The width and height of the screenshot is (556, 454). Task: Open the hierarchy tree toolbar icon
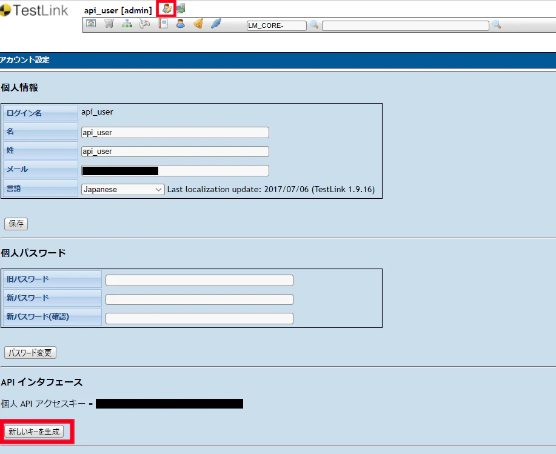[127, 24]
